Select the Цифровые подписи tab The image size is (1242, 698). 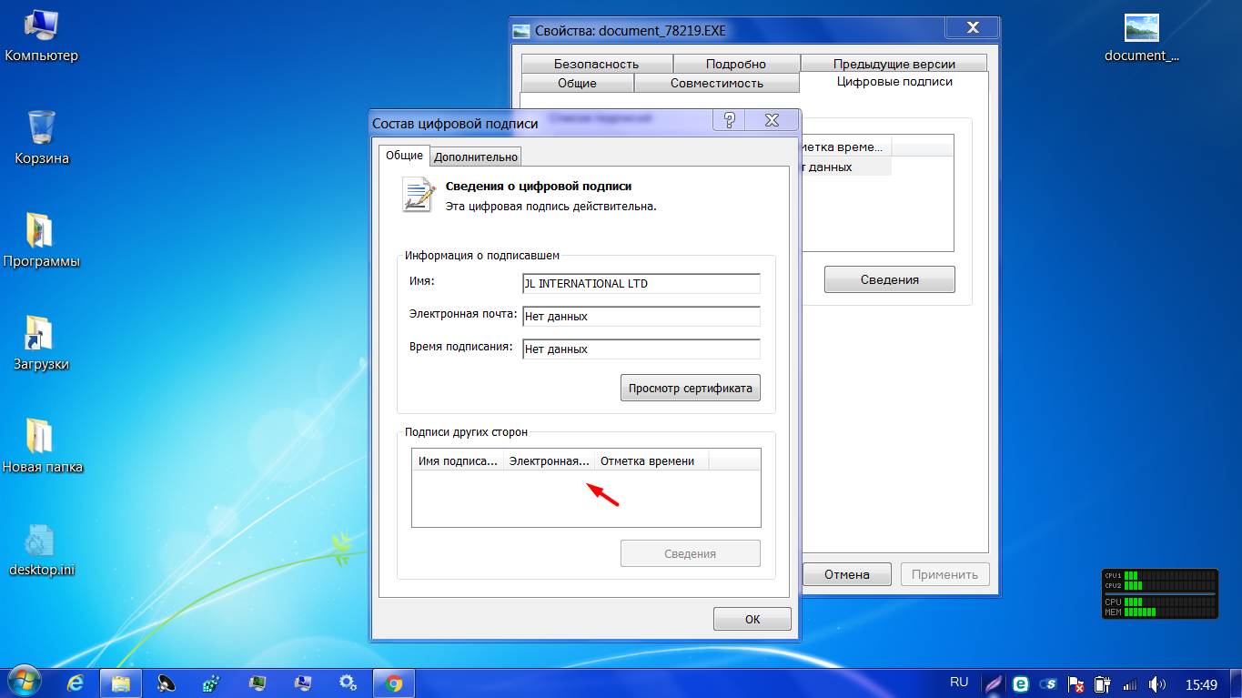894,81
